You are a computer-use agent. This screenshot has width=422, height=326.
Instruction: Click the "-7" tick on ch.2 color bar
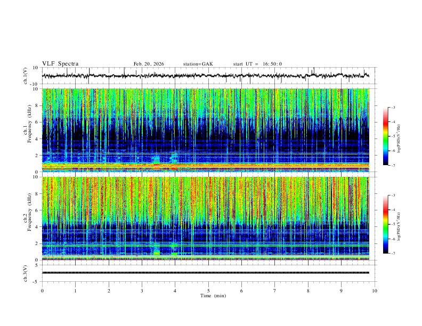click(393, 253)
